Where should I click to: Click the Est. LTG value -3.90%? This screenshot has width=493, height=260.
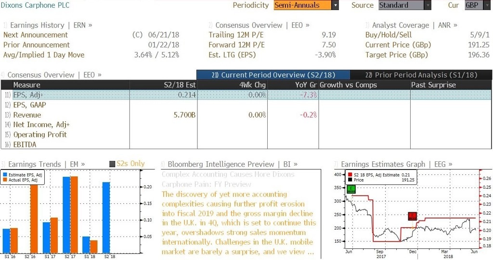[325, 55]
